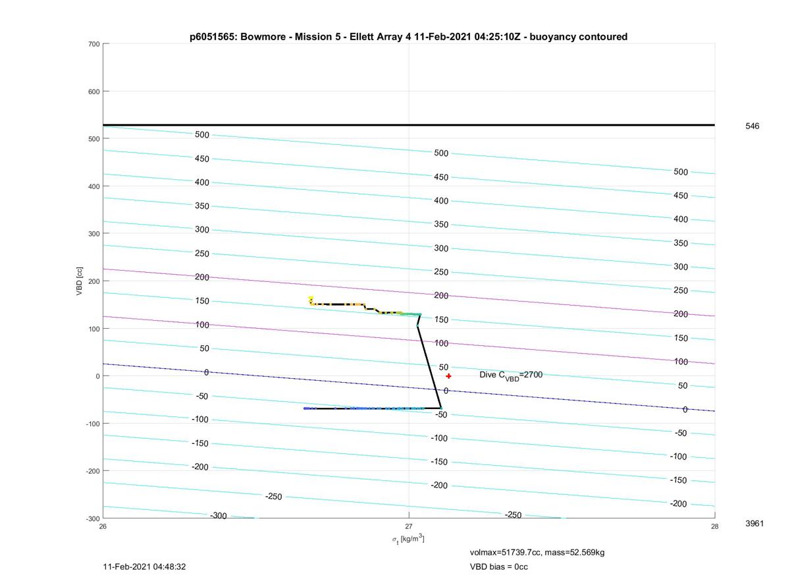Click the 'VBD bias = 0cc' text
The image size is (790, 583).
(x=498, y=567)
